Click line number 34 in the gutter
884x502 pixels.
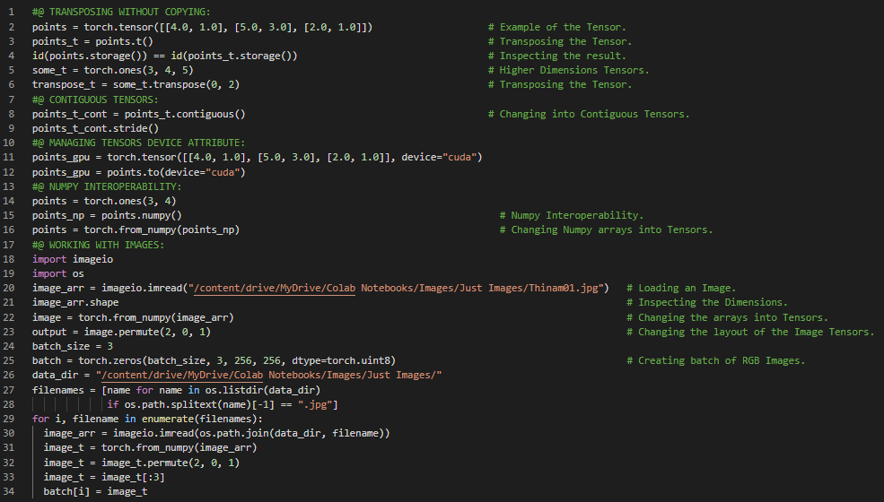click(12, 491)
